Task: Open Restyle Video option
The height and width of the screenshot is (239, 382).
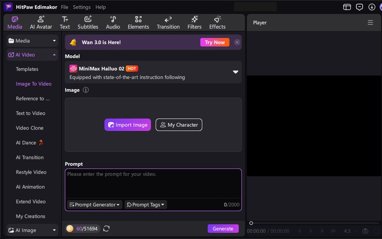Action: tap(31, 172)
